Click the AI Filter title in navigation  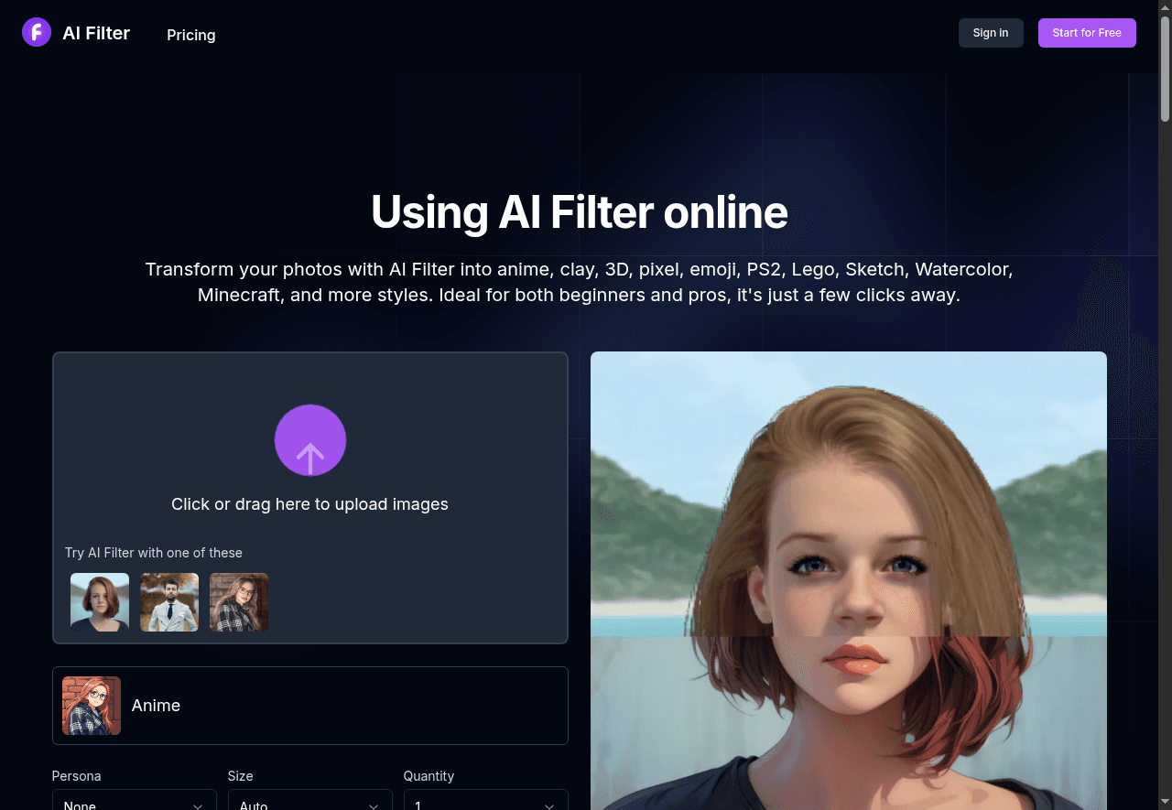coord(95,33)
